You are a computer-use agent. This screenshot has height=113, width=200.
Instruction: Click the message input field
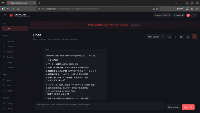click(100, 106)
